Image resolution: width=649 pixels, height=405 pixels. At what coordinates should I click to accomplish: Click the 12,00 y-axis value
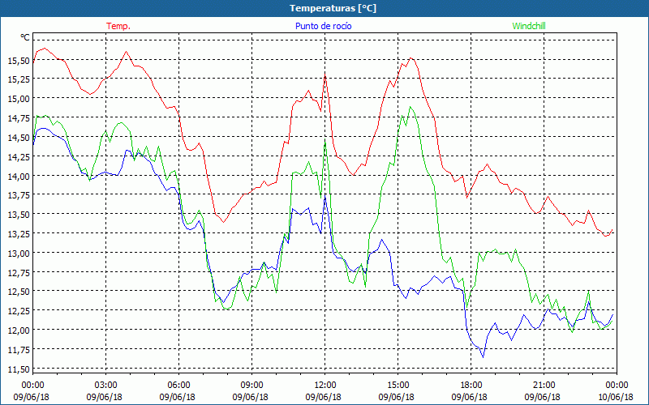point(19,330)
